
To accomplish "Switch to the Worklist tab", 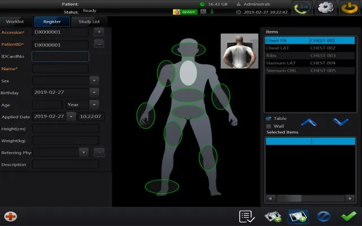I will [x=15, y=21].
